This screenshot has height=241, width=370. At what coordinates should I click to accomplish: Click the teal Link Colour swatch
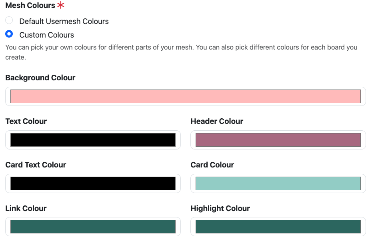coord(93,226)
